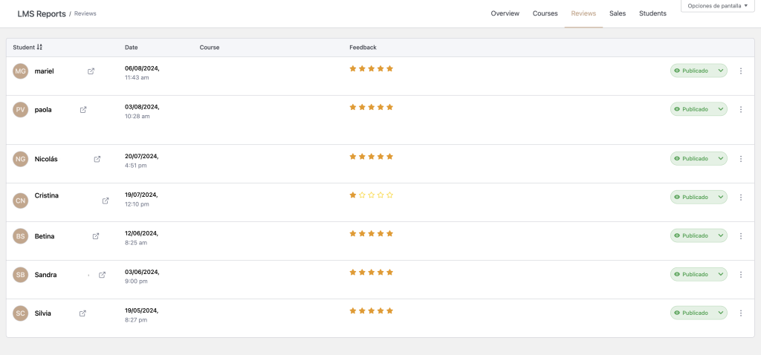Screen dimensions: 761x355
Task: Click the NG avatar for Nicolás
Action: pyautogui.click(x=21, y=159)
